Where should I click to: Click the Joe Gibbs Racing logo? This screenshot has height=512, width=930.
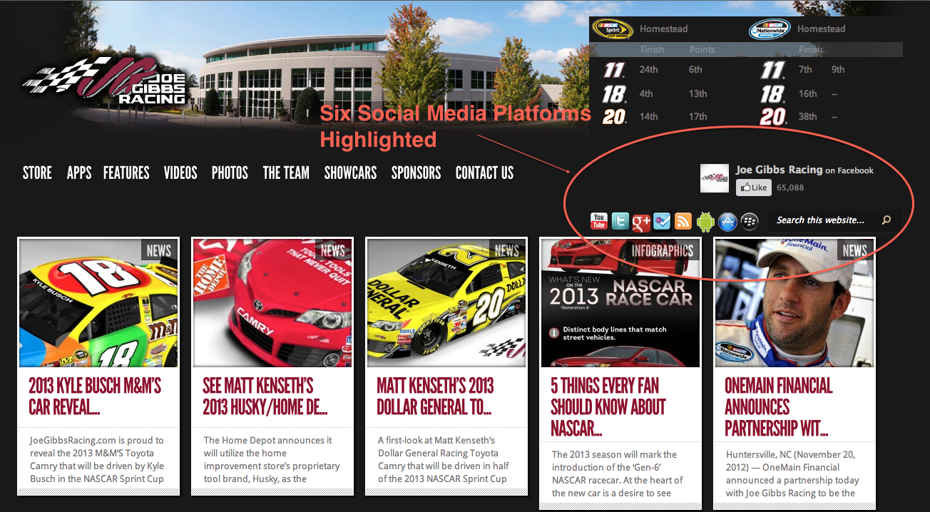click(104, 81)
